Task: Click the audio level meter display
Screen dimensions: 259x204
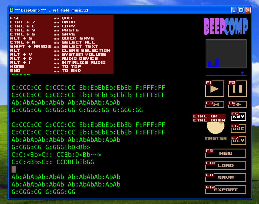Action: pos(226,54)
